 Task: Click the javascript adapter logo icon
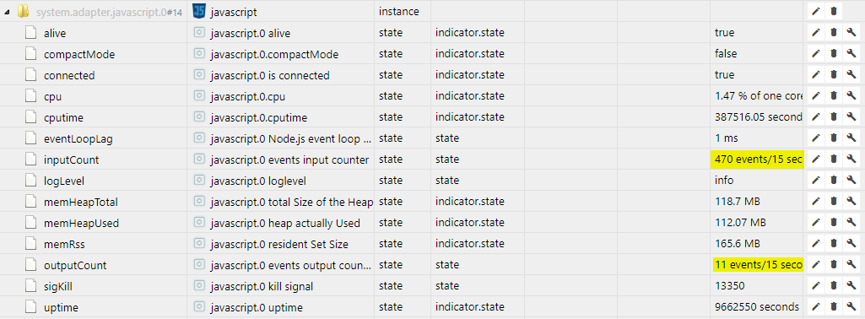pyautogui.click(x=199, y=11)
